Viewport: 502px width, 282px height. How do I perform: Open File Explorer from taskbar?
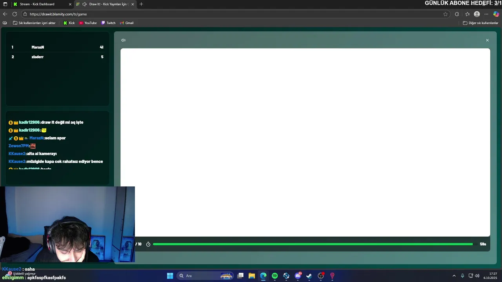tap(252, 276)
